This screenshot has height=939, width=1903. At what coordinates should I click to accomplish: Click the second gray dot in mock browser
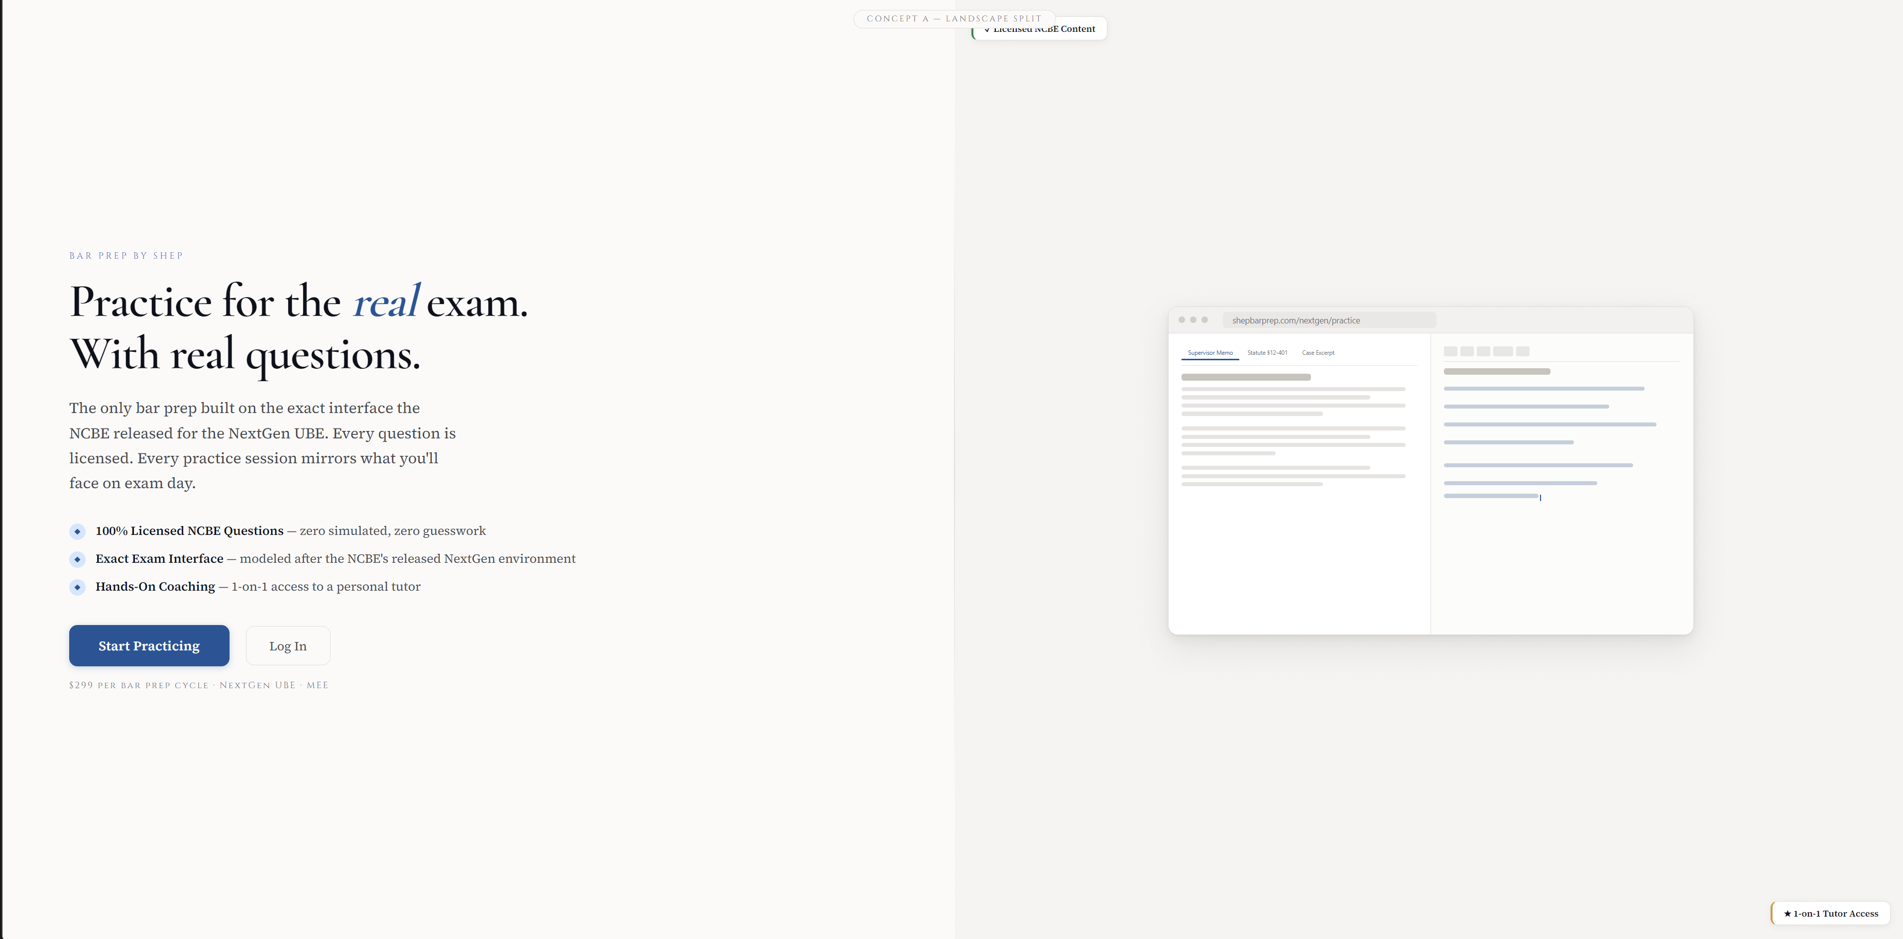point(1193,319)
